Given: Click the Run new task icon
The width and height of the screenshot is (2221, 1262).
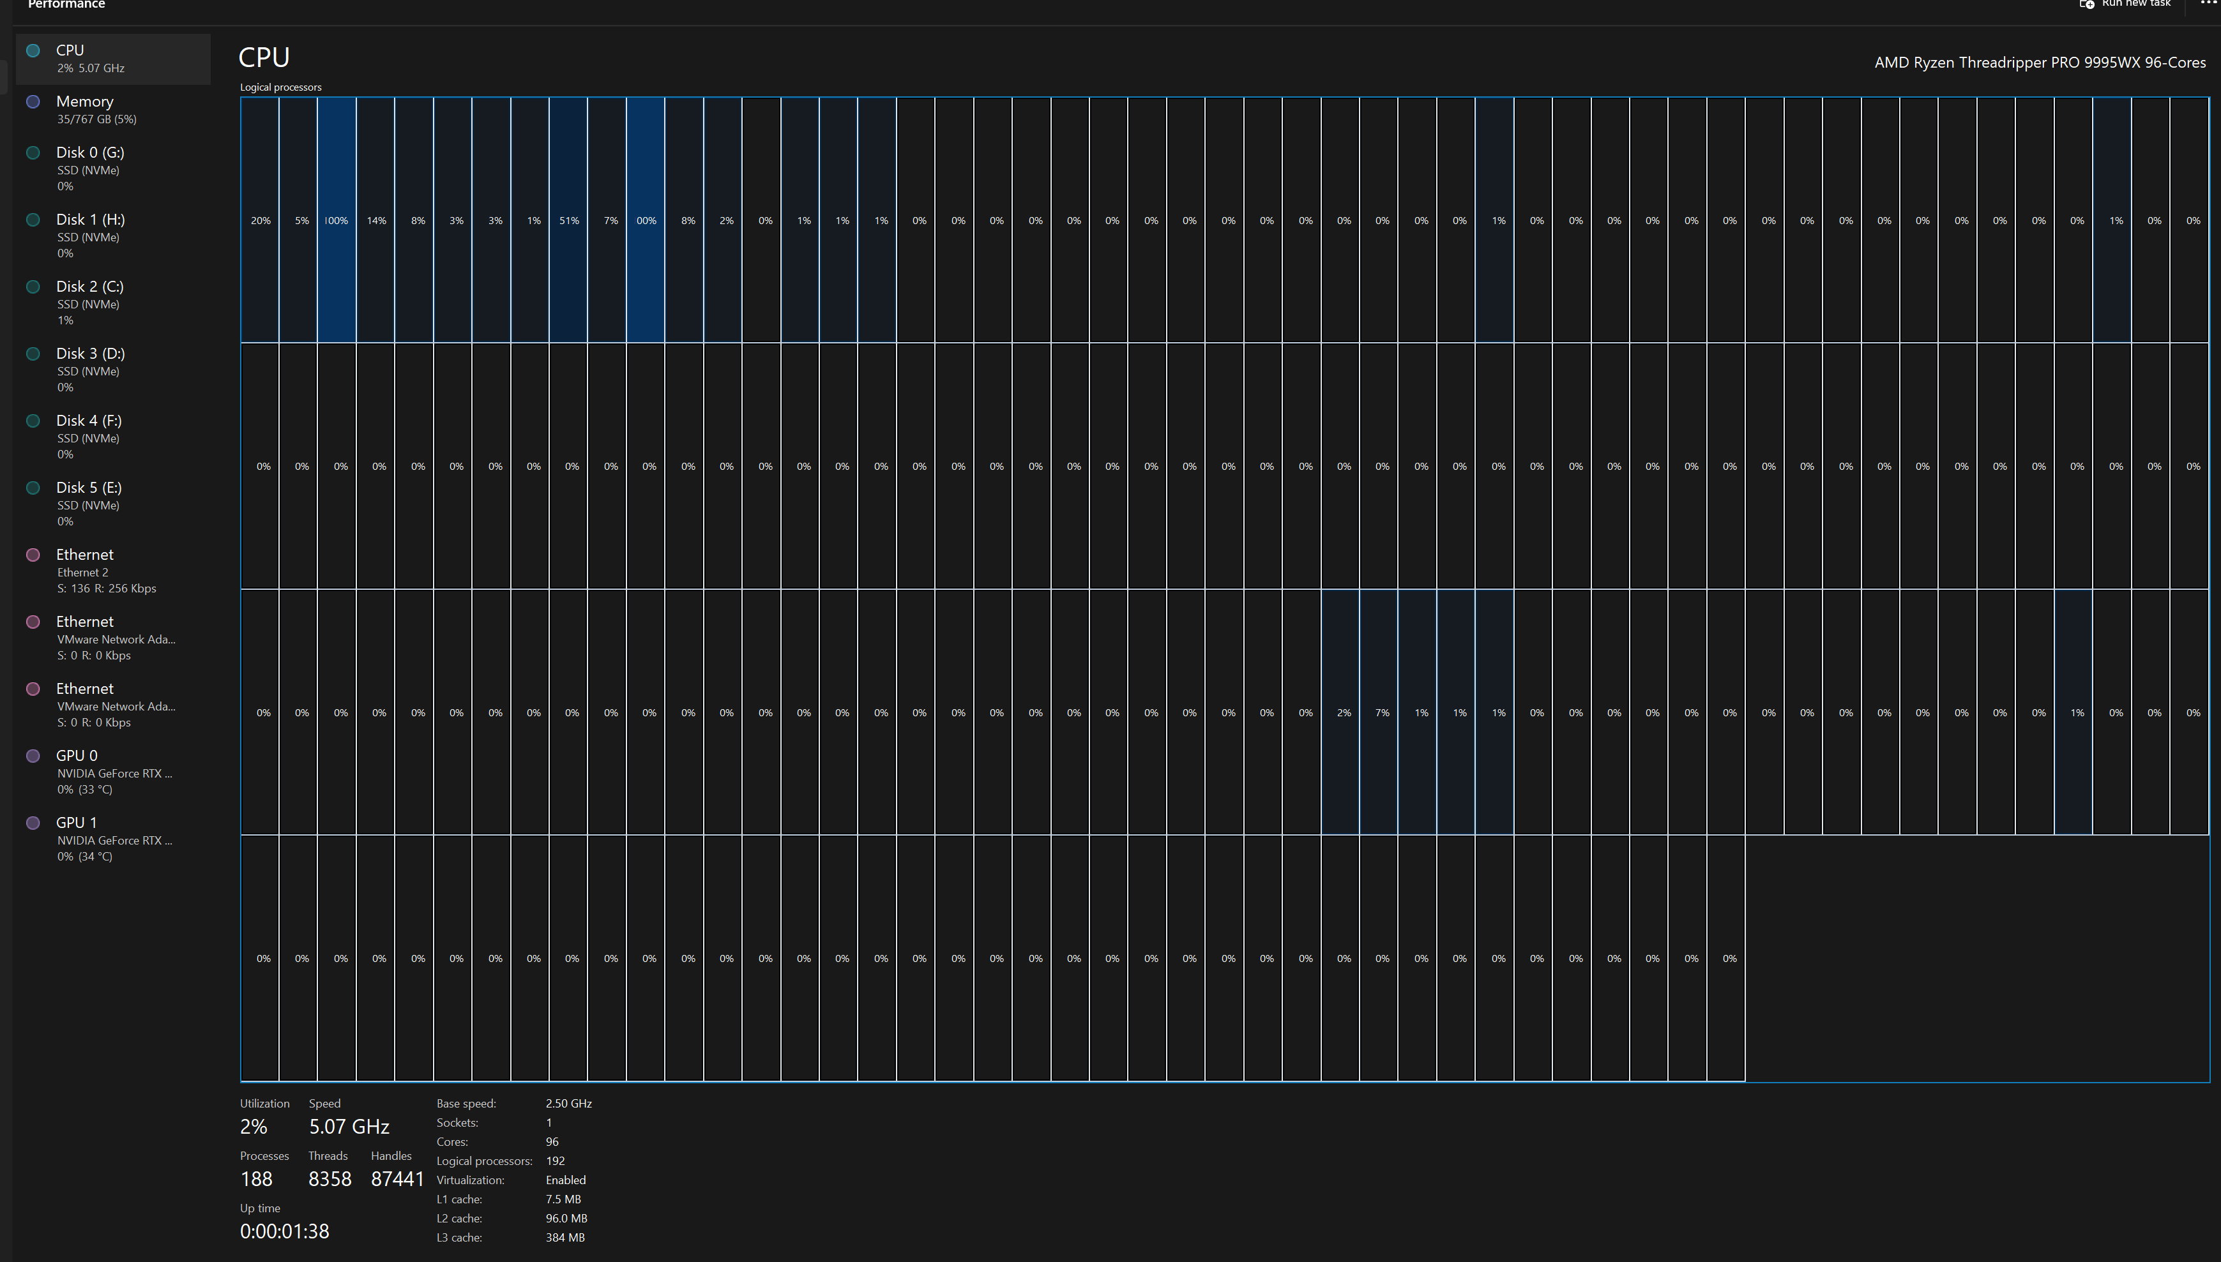Looking at the screenshot, I should click(x=2087, y=4).
